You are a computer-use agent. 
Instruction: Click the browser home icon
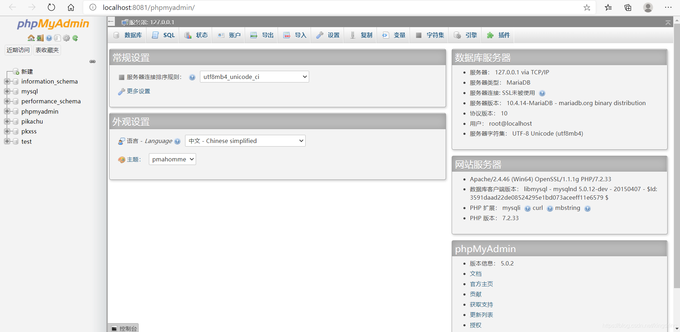tap(71, 7)
